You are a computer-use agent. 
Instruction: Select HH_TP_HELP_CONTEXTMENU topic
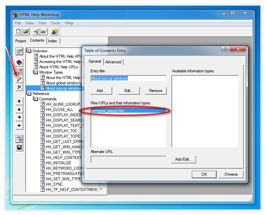tap(72, 190)
